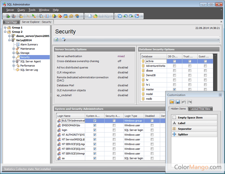Screen dimensions: 225x174
Task: Open the Query menu
Action: (x=21, y=10)
